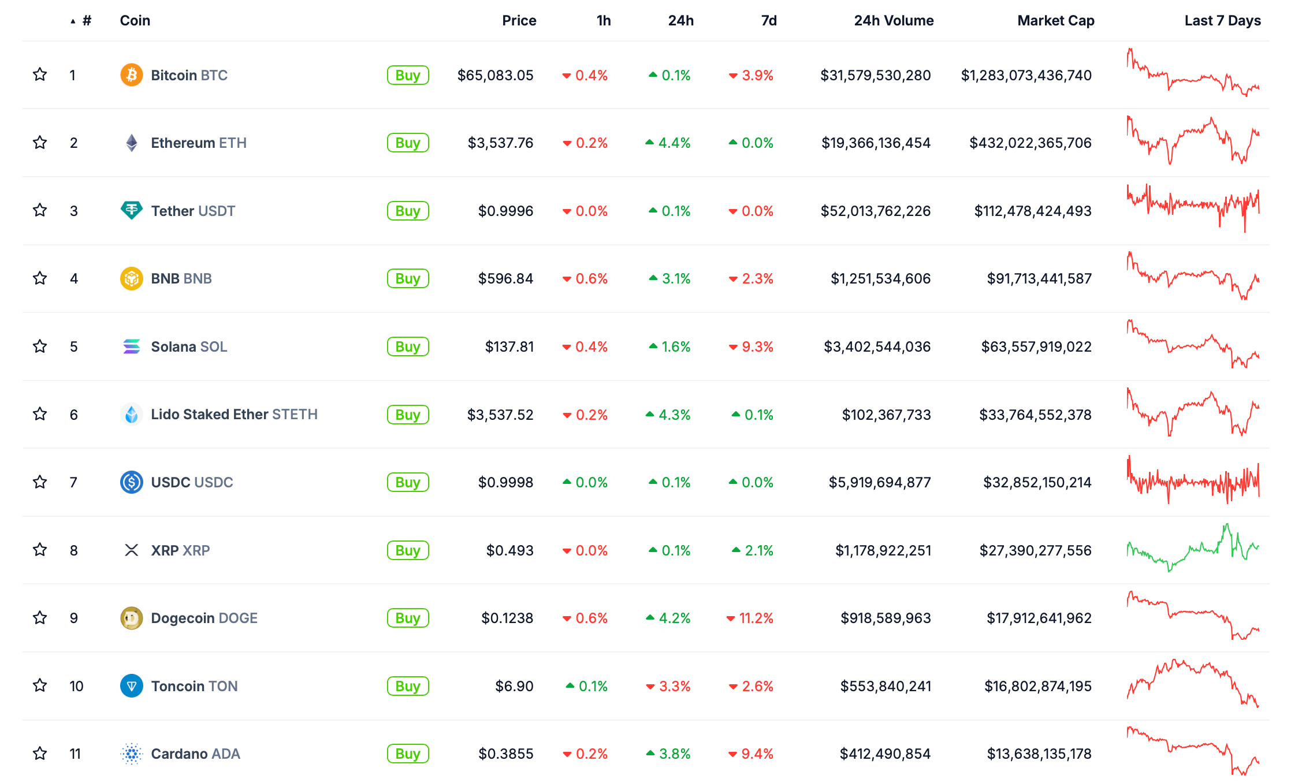Open the USDC USDC coin link

[192, 482]
